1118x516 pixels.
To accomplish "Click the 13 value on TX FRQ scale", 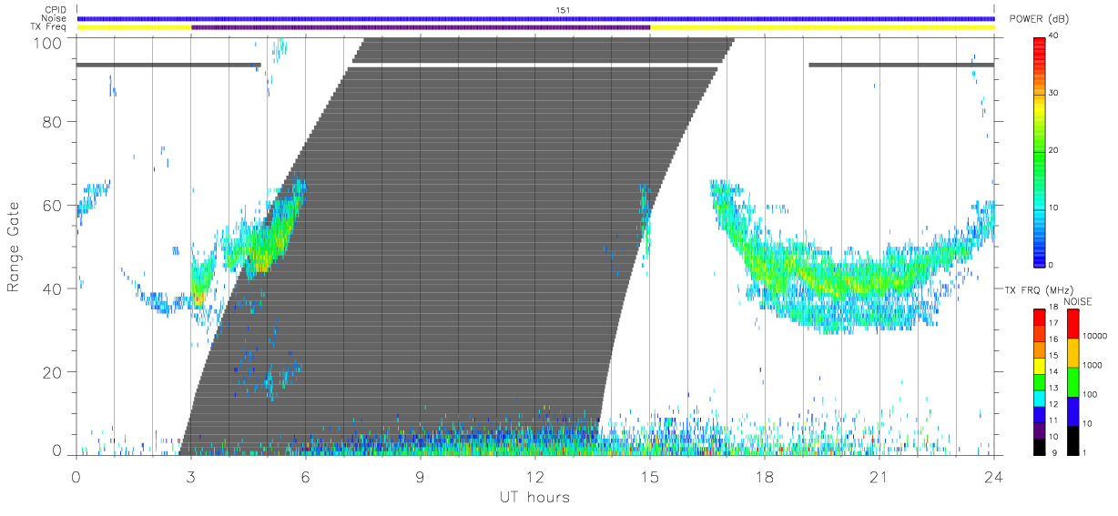I will (x=1052, y=389).
